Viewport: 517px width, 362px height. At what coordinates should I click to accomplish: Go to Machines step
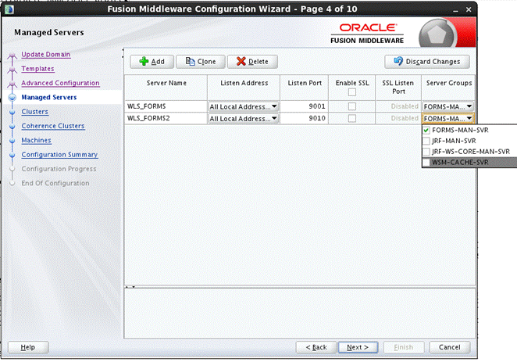click(36, 140)
